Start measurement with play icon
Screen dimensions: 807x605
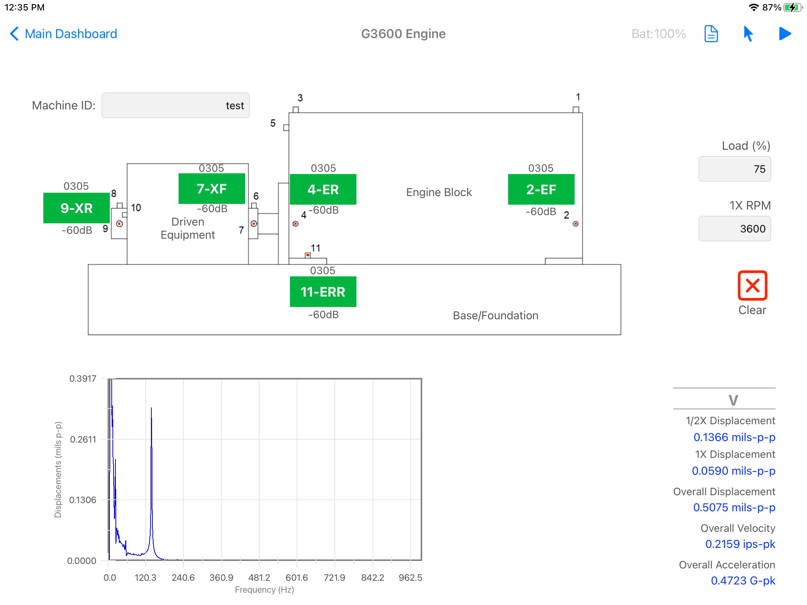click(785, 34)
